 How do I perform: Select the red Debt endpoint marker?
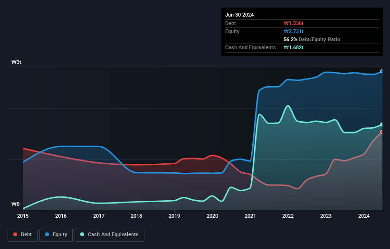(x=382, y=132)
